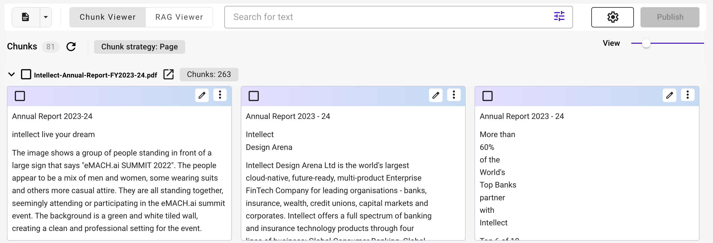Viewport: 713px width, 243px height.
Task: Check the Intellect-Annual-Report-FY2023-24.pdf checkbox
Action: pos(26,74)
